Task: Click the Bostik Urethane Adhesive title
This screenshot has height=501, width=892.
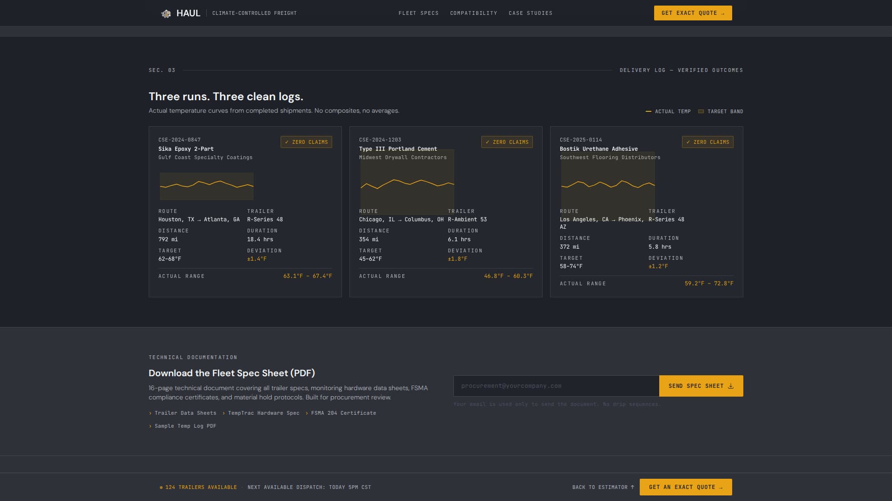Action: coord(599,149)
